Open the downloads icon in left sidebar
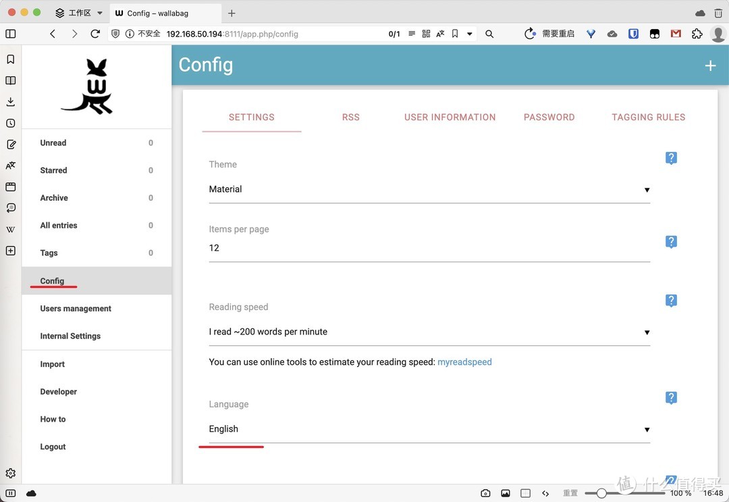This screenshot has width=729, height=502. pos(10,102)
